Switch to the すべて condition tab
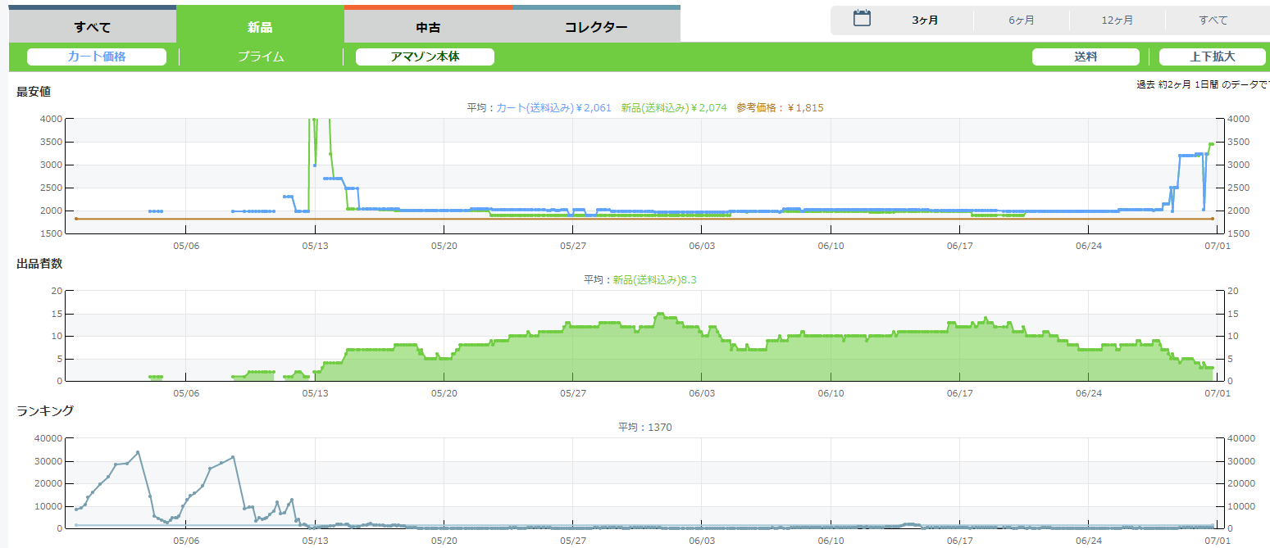The image size is (1270, 548). point(93,28)
